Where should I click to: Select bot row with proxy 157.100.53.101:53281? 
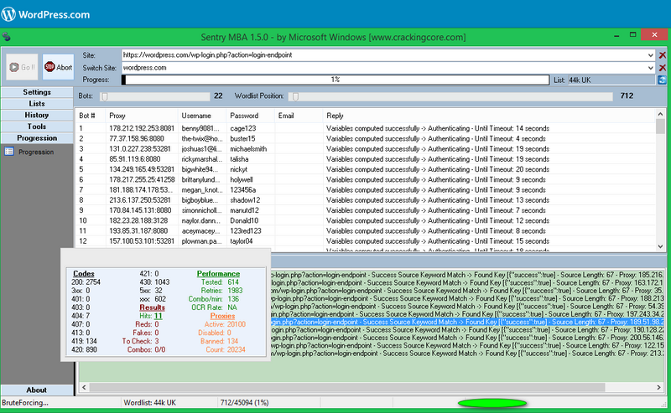pyautogui.click(x=366, y=241)
